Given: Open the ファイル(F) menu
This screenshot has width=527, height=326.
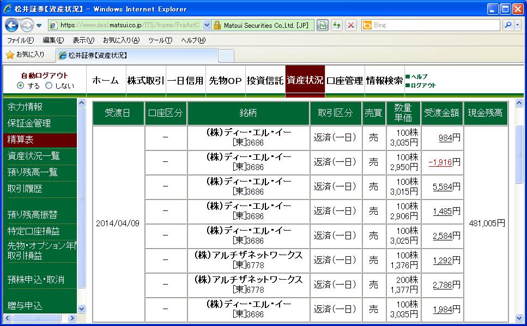Looking at the screenshot, I should tap(20, 40).
